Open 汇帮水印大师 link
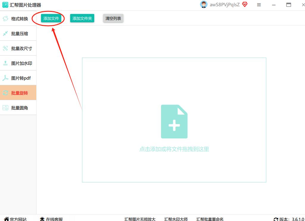The image size is (305, 221). (x=176, y=219)
